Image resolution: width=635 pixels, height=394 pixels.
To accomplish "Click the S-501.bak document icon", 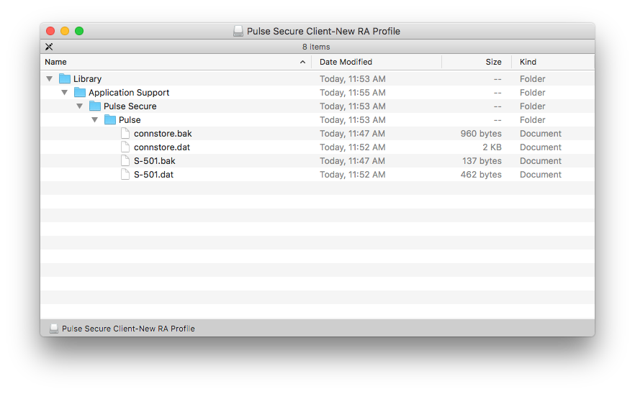I will pos(125,160).
